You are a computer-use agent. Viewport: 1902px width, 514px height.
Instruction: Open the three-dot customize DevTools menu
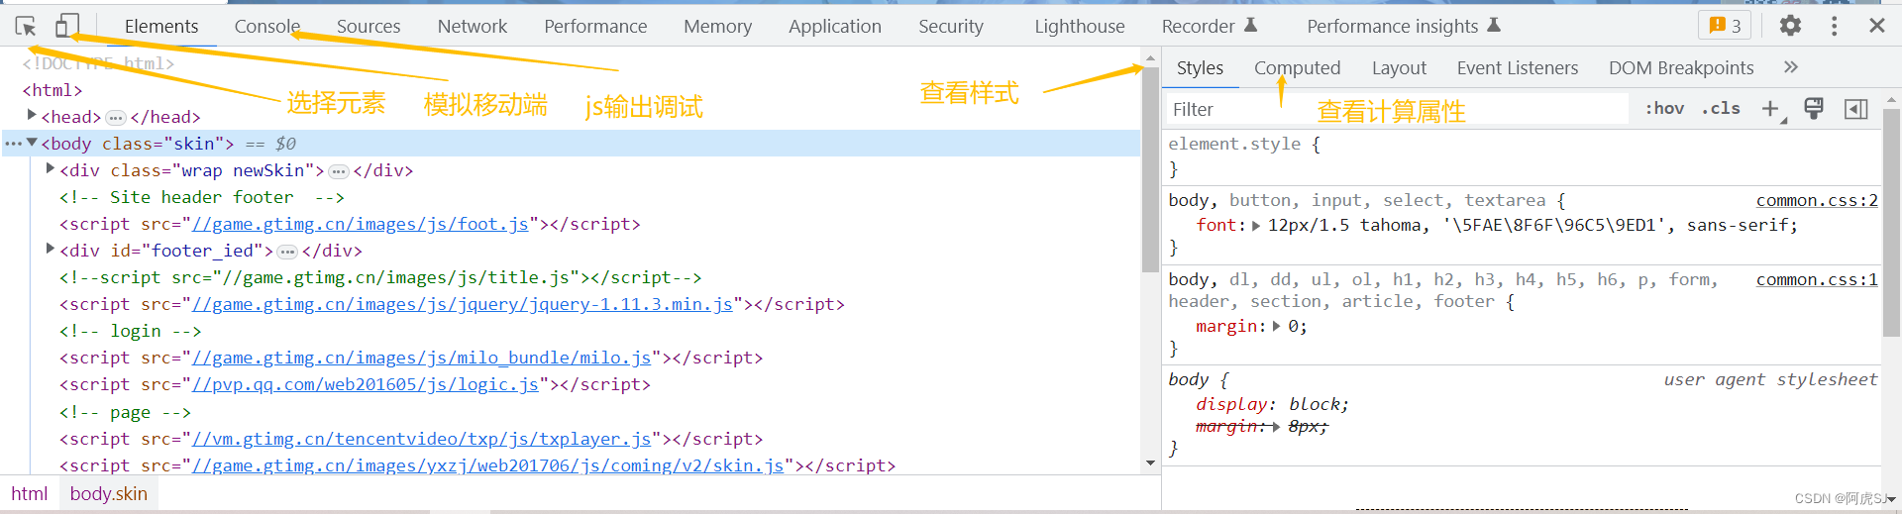(x=1834, y=26)
